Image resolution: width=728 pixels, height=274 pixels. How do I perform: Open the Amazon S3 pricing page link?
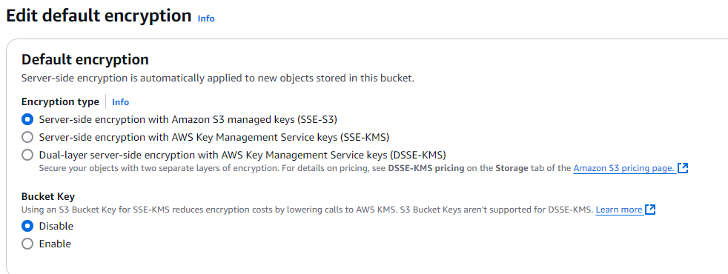624,168
